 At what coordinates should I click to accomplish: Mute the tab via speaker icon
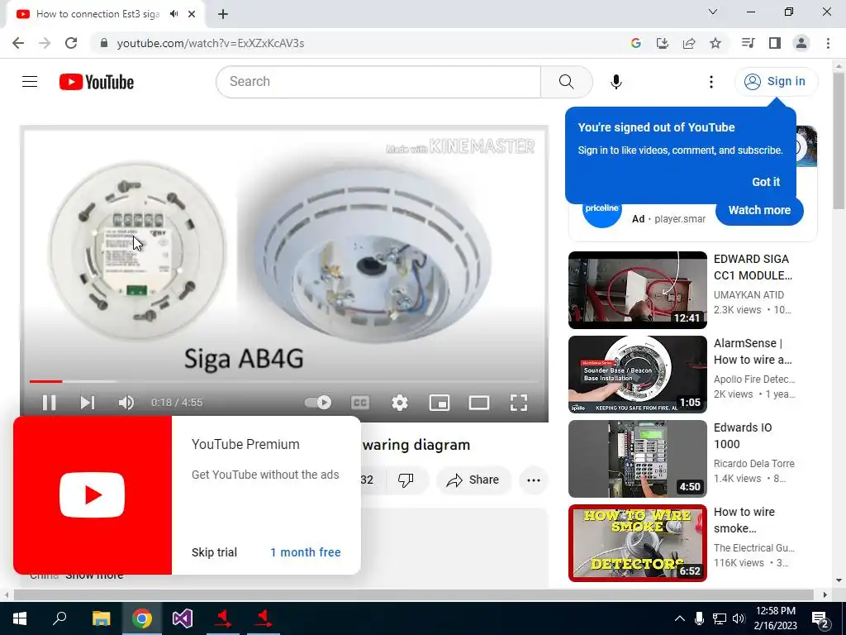173,14
